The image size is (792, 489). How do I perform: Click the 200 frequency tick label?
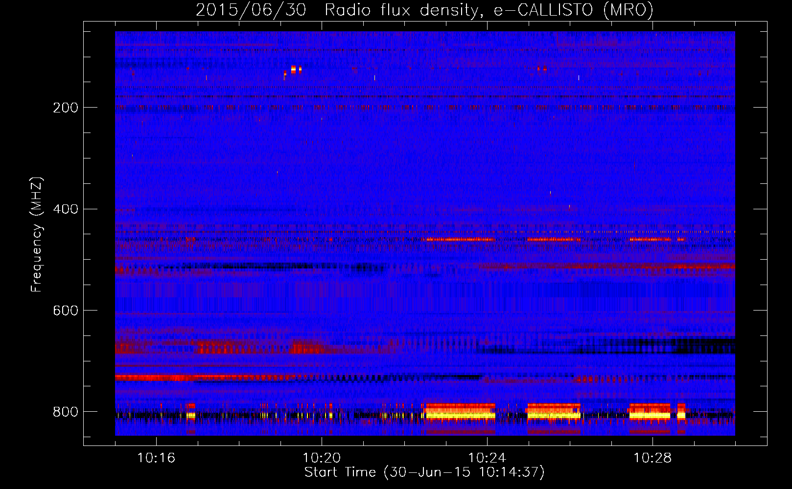pyautogui.click(x=66, y=108)
